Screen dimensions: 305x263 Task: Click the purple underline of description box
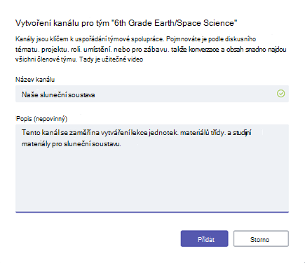[152, 212]
